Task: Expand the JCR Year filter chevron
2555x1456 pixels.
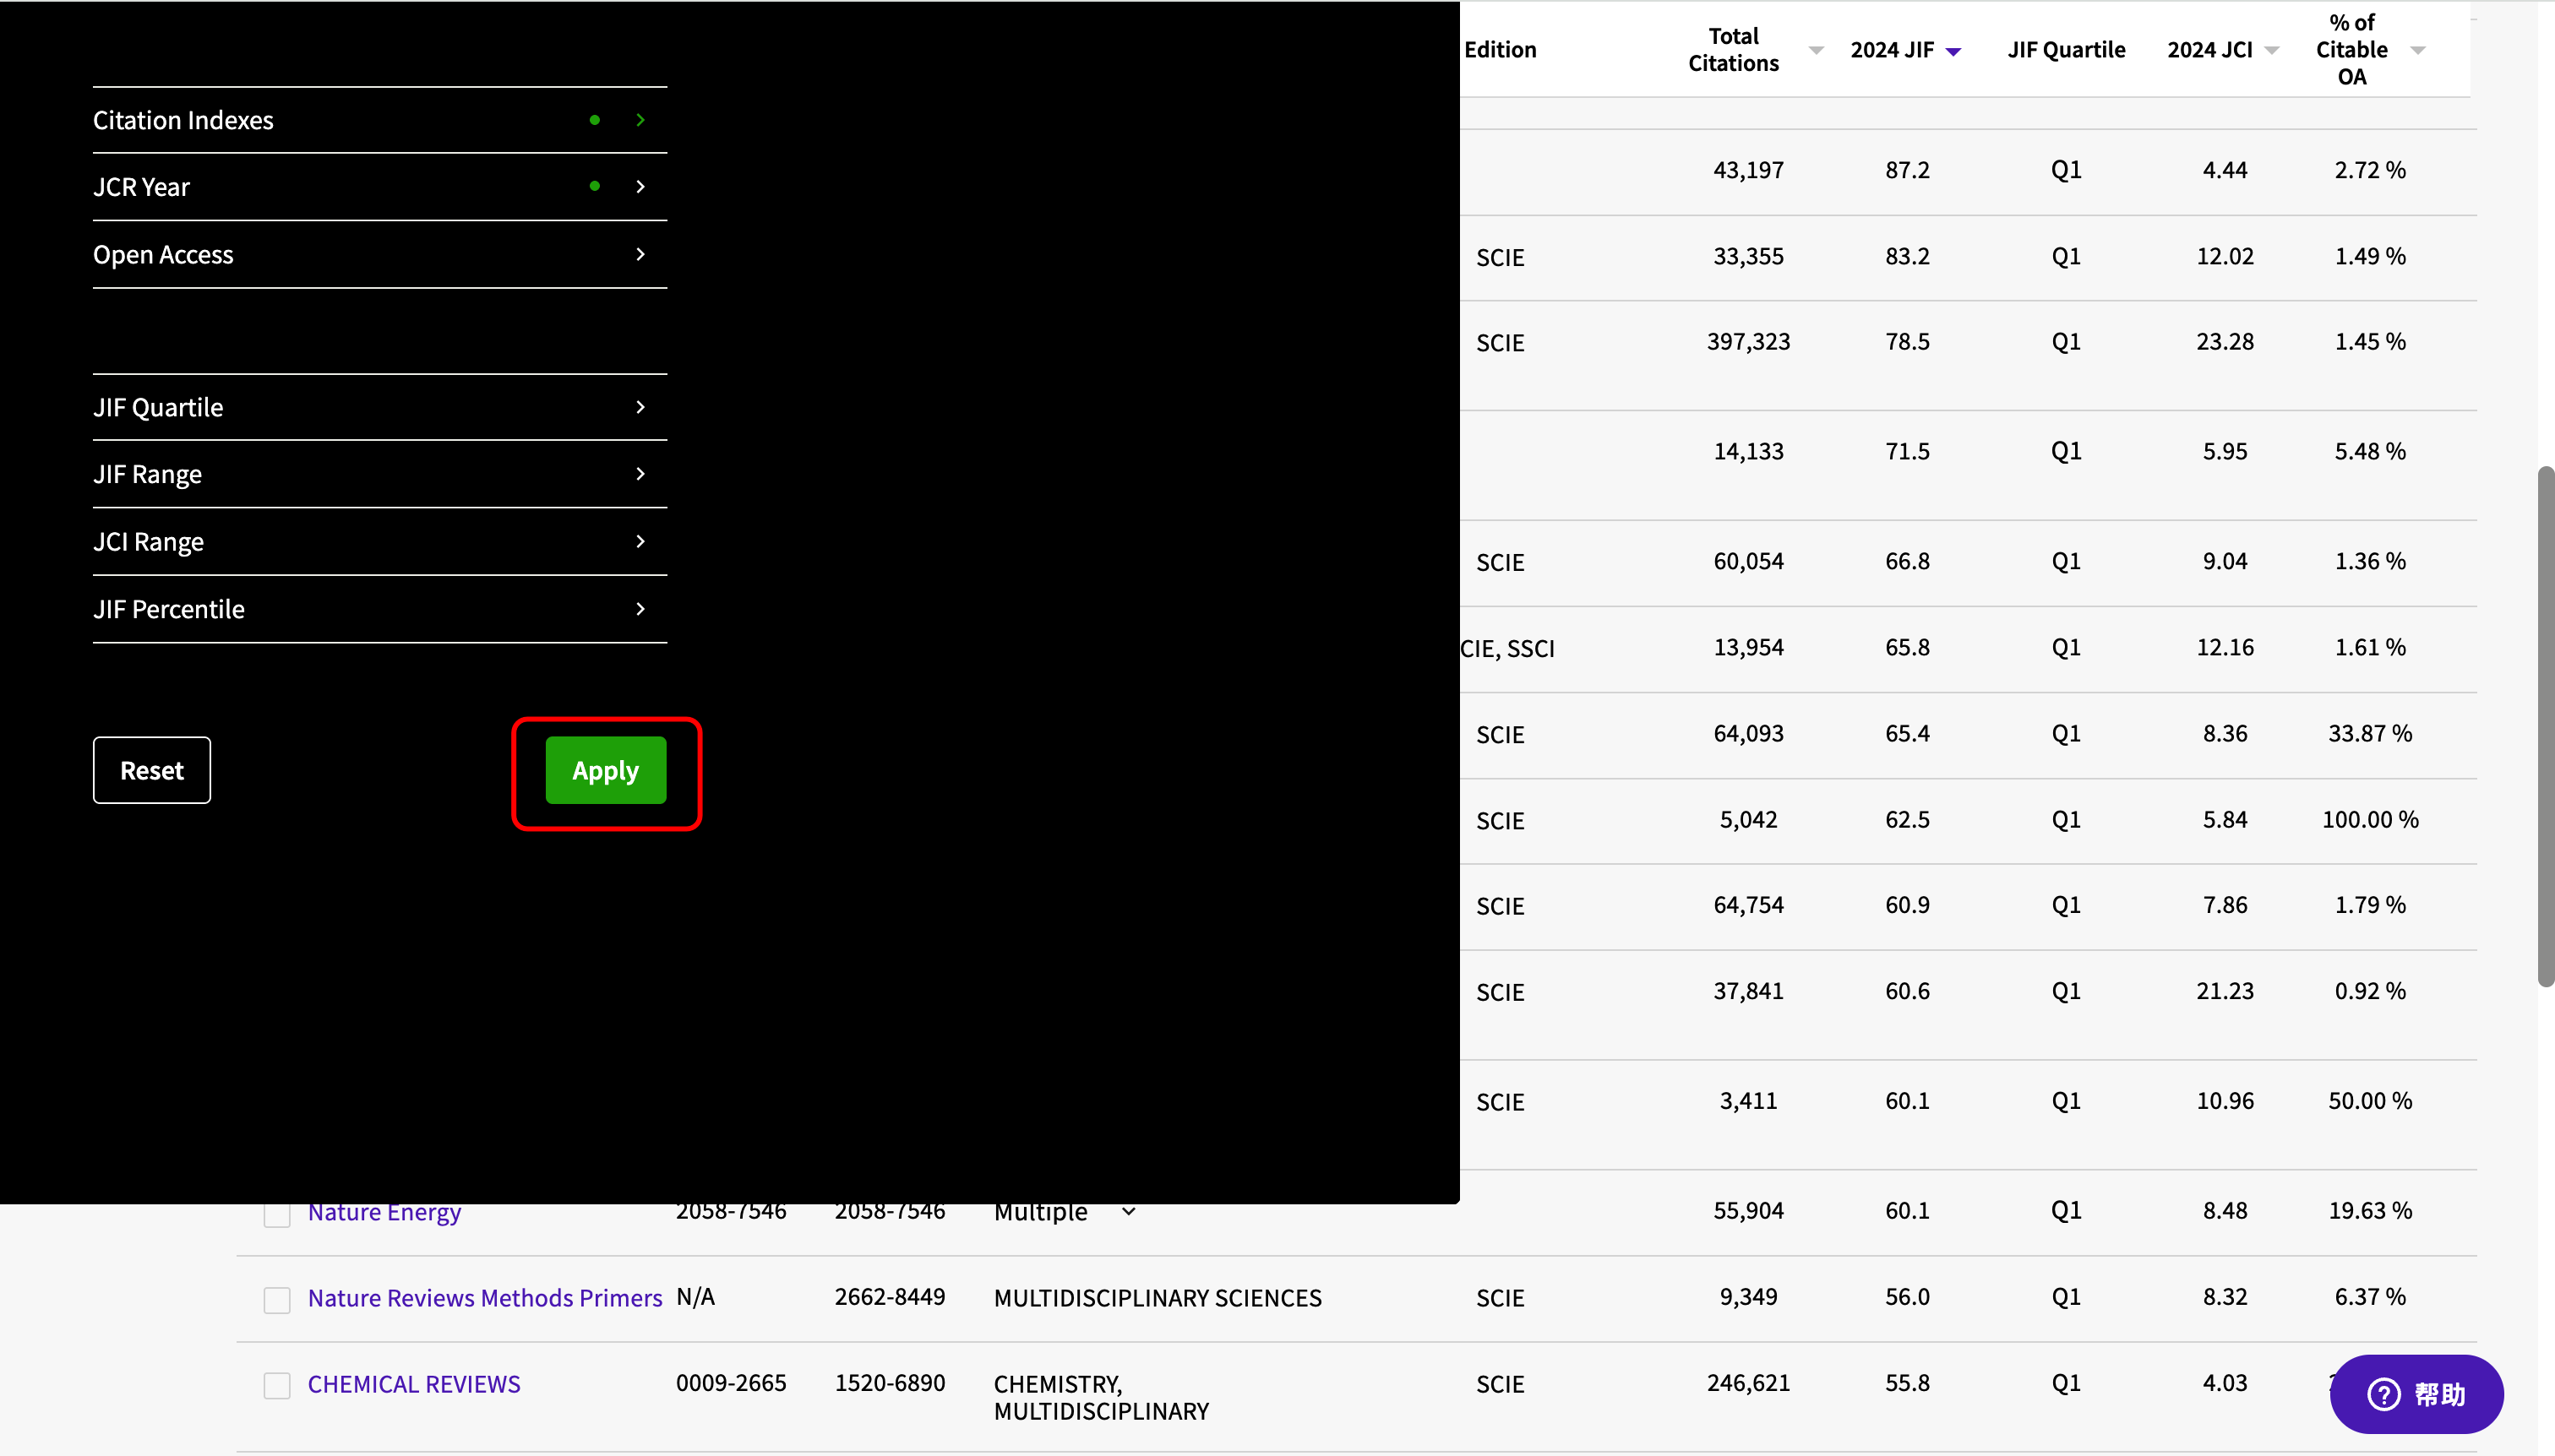Action: (x=640, y=187)
